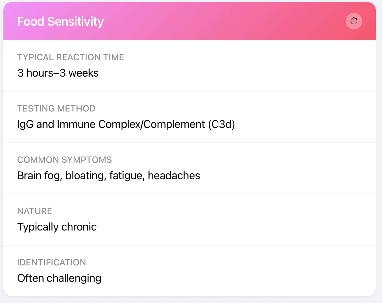Select the Typical Reaction Time label

point(71,57)
